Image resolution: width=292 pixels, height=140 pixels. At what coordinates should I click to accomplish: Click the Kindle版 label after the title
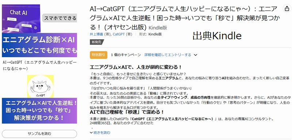point(158,28)
